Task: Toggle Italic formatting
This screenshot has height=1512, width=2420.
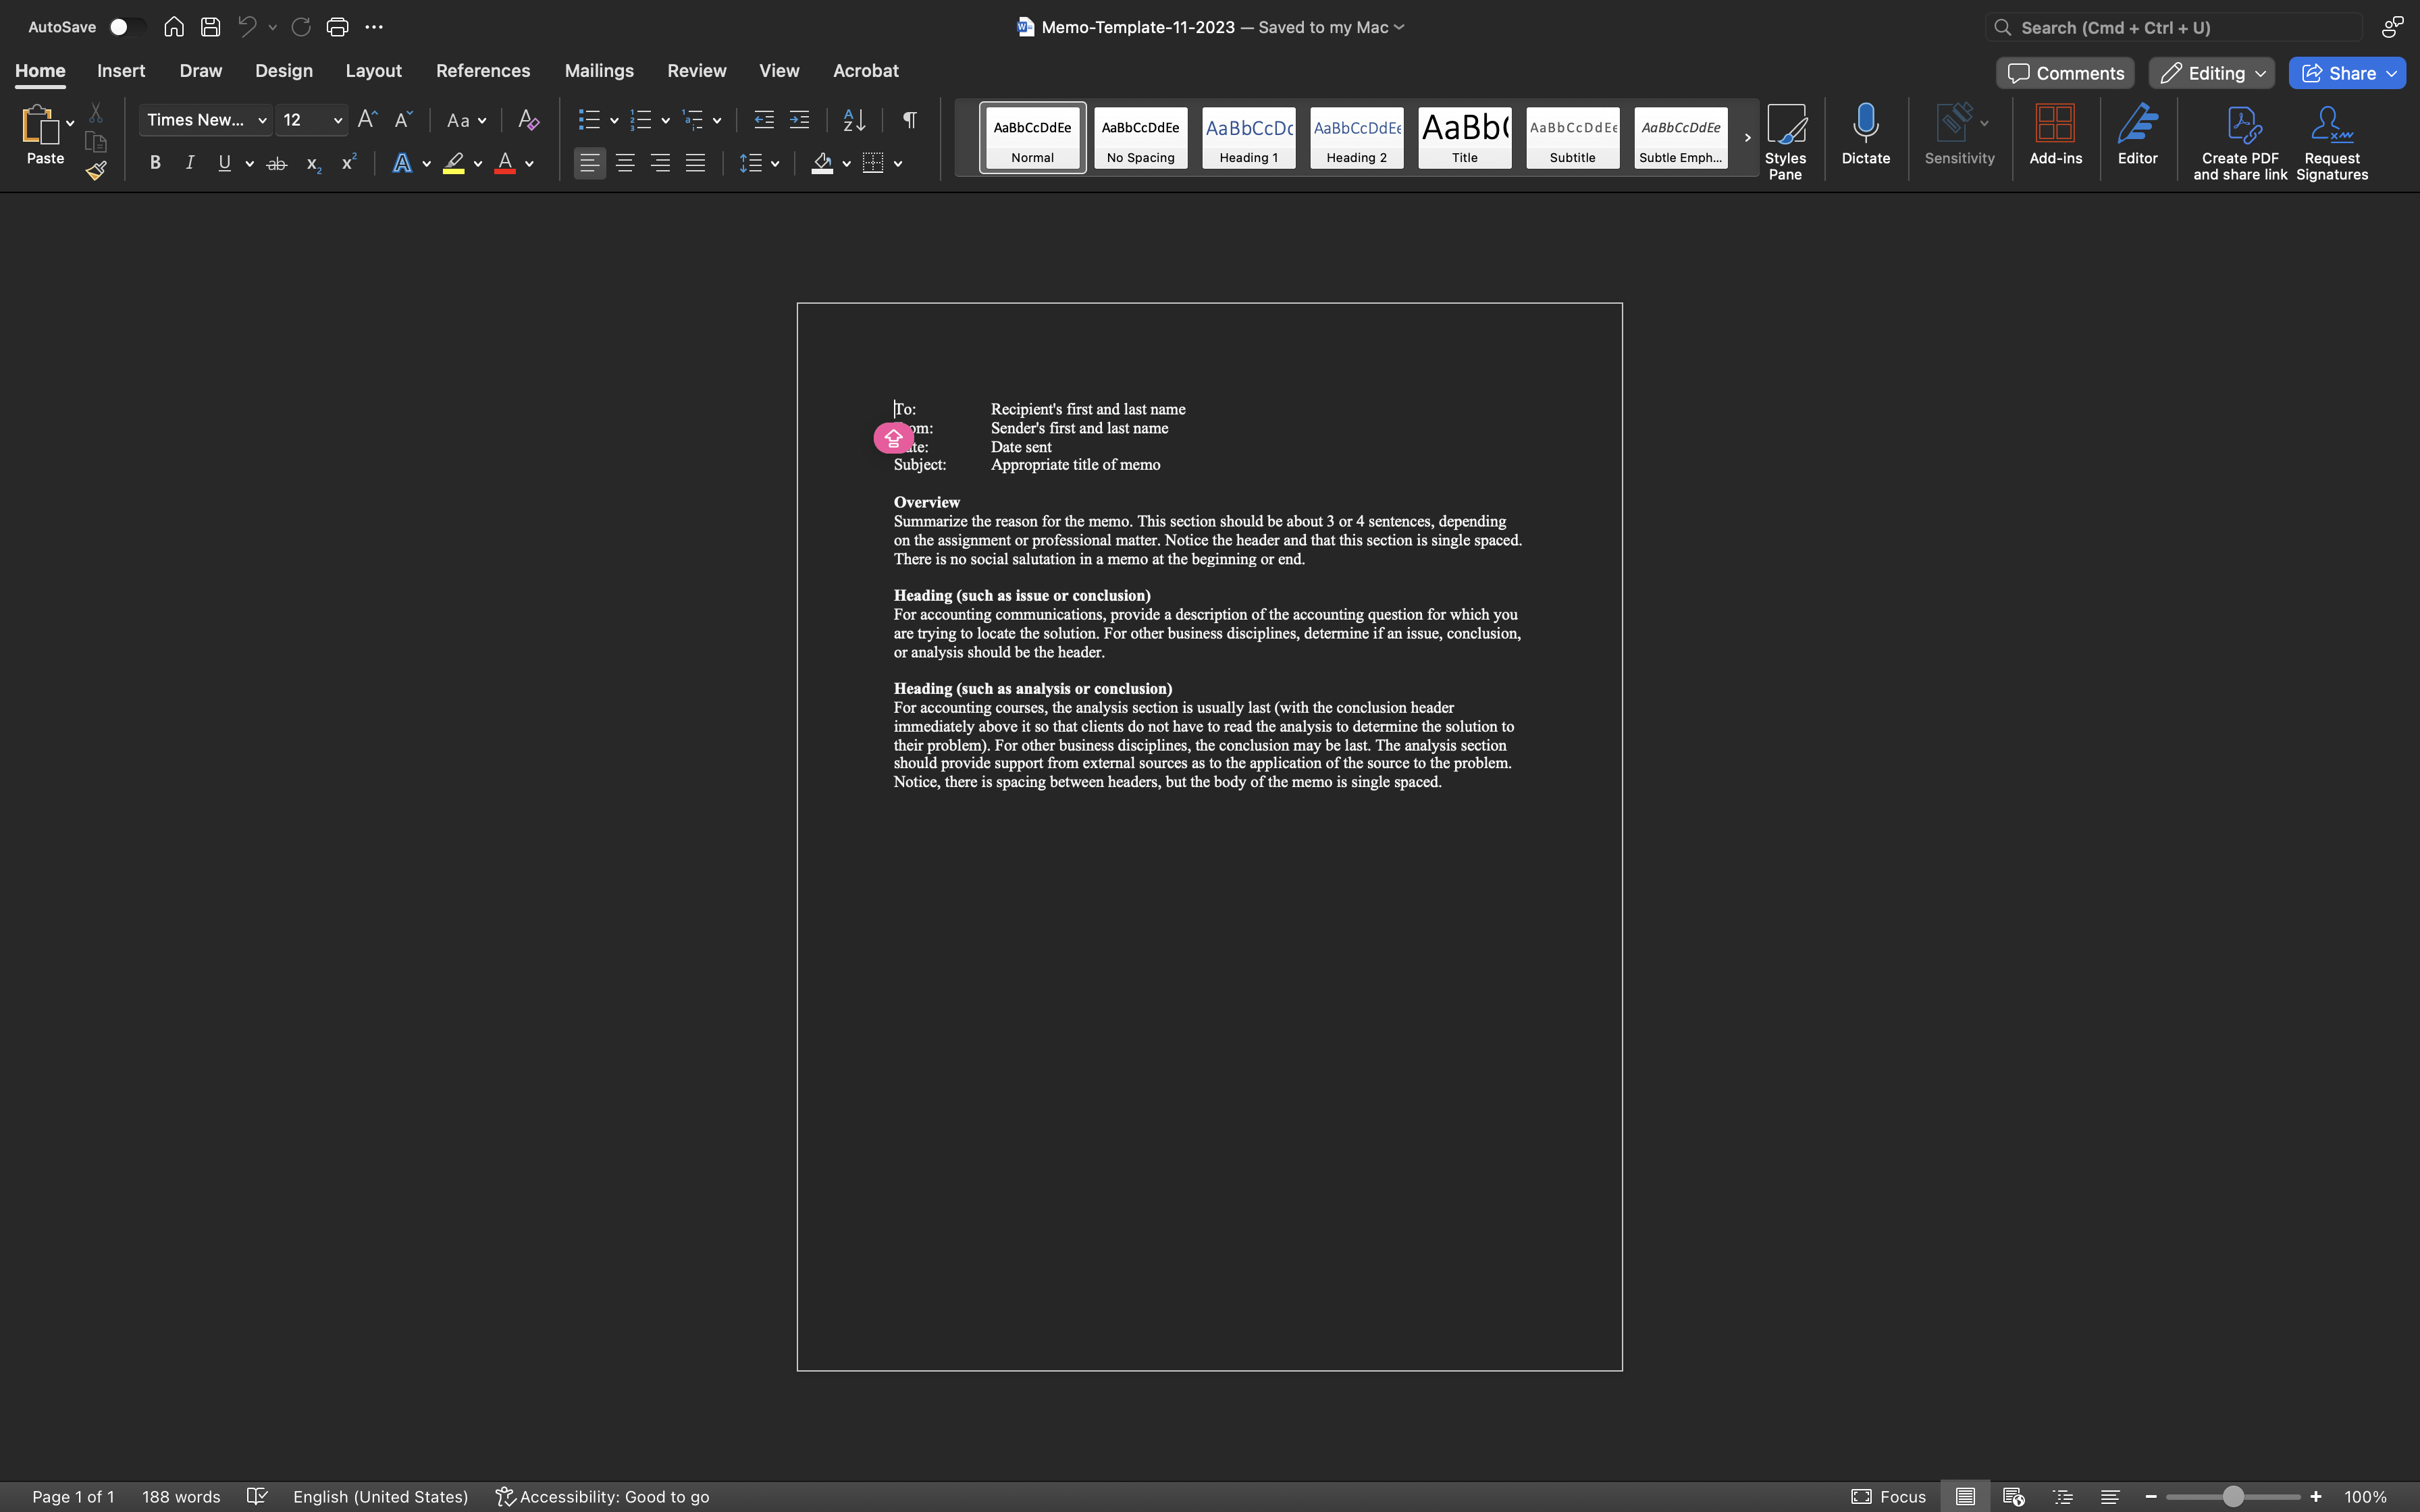Action: click(190, 163)
